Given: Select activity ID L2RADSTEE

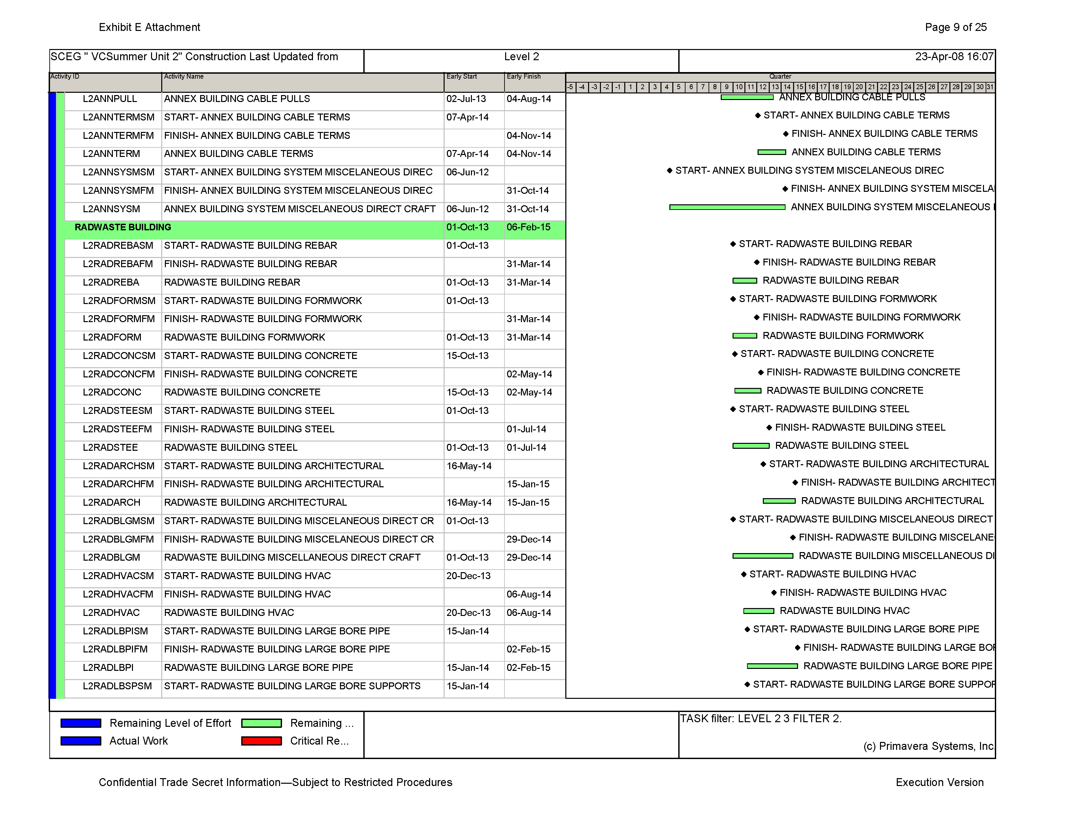Looking at the screenshot, I should click(x=110, y=448).
